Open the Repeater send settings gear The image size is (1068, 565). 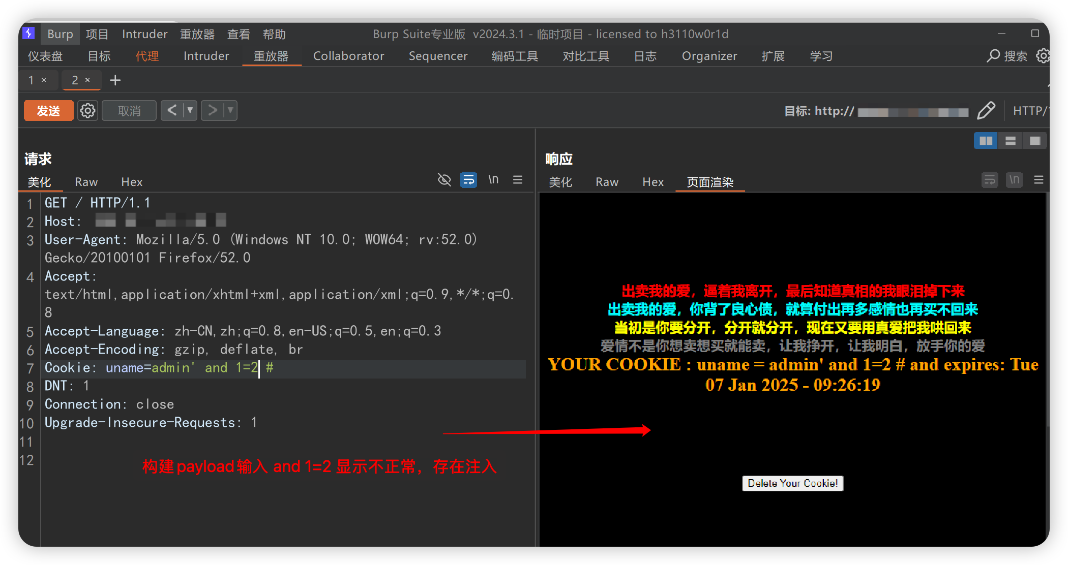point(87,110)
